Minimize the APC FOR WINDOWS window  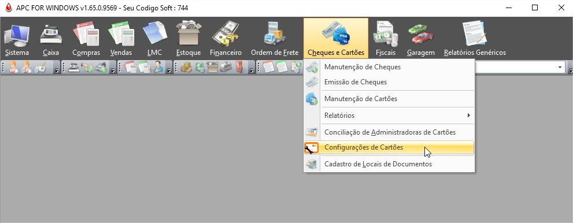click(x=508, y=8)
